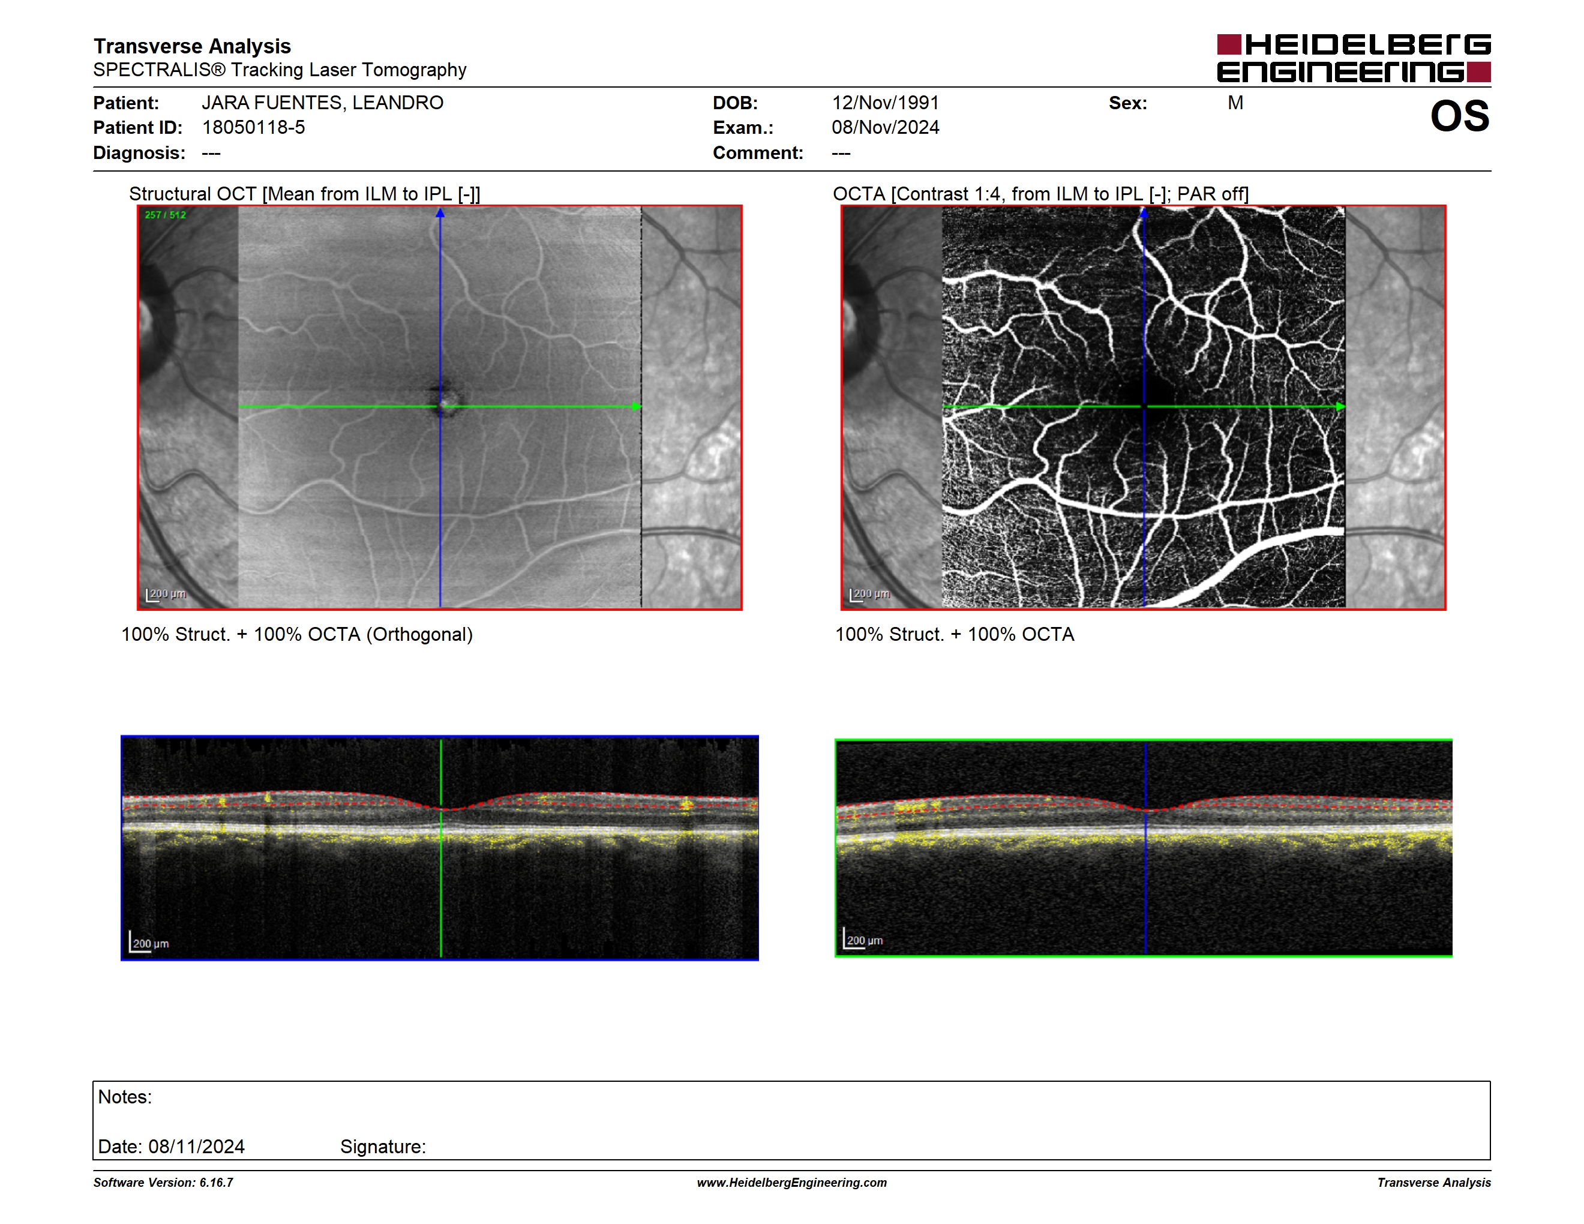Click the OCTA Contrast 1:4 panel caption
Screen dimensions: 1584x1224
[x=1041, y=194]
